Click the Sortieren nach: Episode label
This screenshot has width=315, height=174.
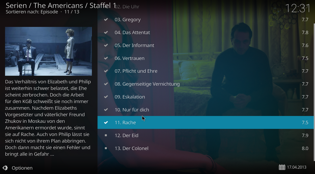[32, 12]
